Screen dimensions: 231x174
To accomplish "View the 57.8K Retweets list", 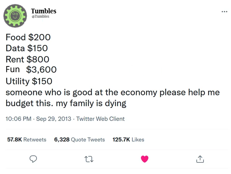I will point(27,139).
